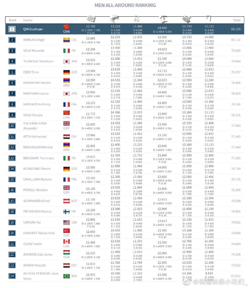Select the vault apparatus icon
Screen dimensions: 250x288
(x=163, y=18)
